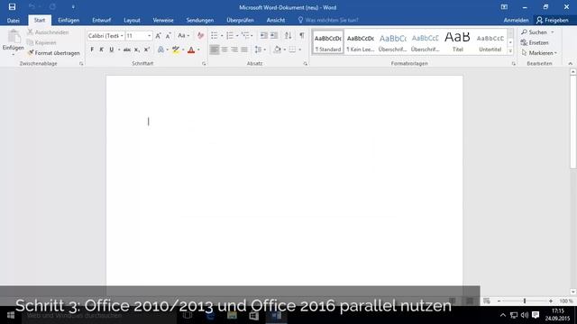Apply red font color

click(191, 49)
